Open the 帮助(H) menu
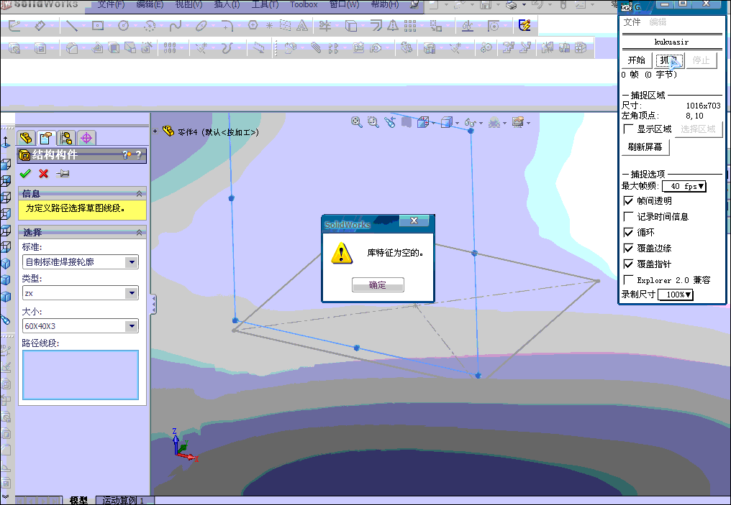The width and height of the screenshot is (731, 505). pos(385,4)
